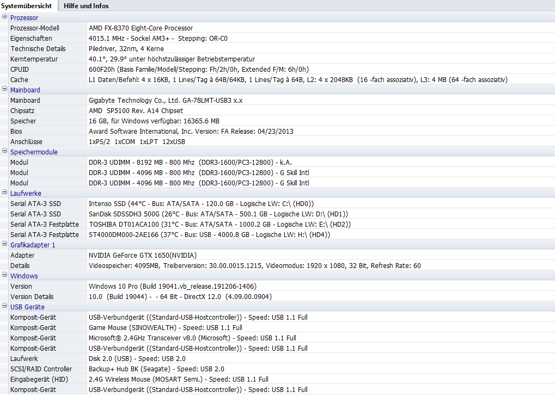555x398 pixels.
Task: Select 'Piledriver, 32nm, 4 Kerne' value
Action: (x=126, y=49)
